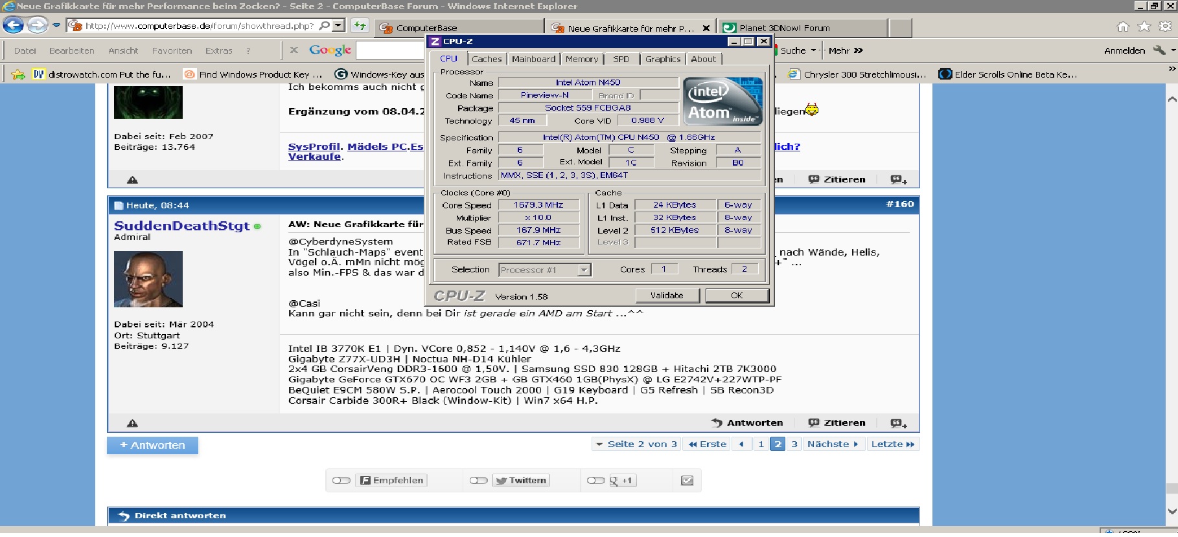
Task: Click the SuddenDeathStgt username link
Action: pyautogui.click(x=181, y=226)
